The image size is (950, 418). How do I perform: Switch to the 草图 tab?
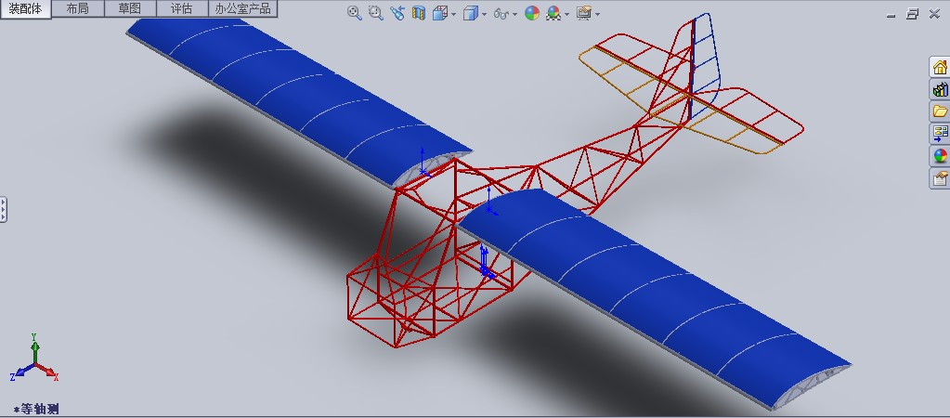[130, 8]
